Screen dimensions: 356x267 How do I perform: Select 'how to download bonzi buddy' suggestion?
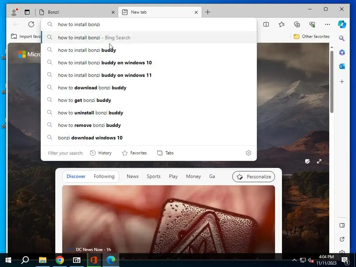pos(149,87)
